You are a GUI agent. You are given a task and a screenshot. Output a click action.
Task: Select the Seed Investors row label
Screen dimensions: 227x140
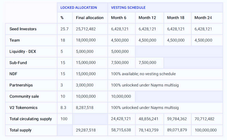pos(23,29)
